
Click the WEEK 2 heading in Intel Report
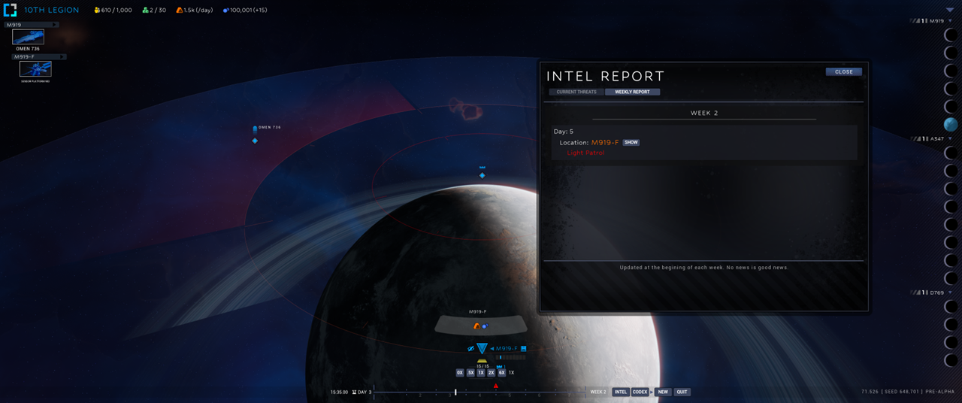(704, 113)
